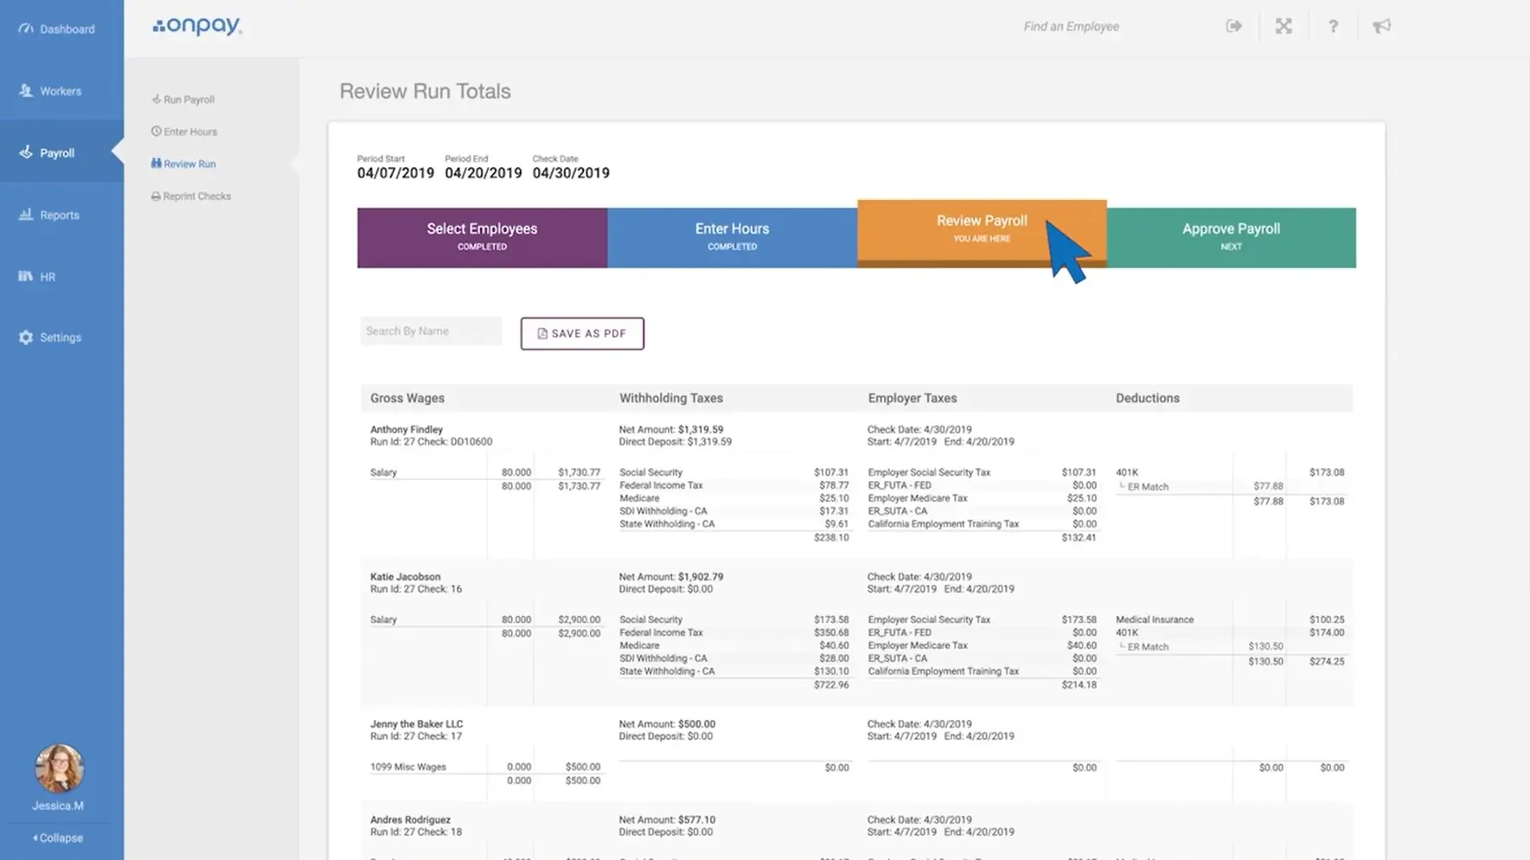Proceed to Approve Payroll step
The image size is (1530, 860).
tap(1231, 237)
